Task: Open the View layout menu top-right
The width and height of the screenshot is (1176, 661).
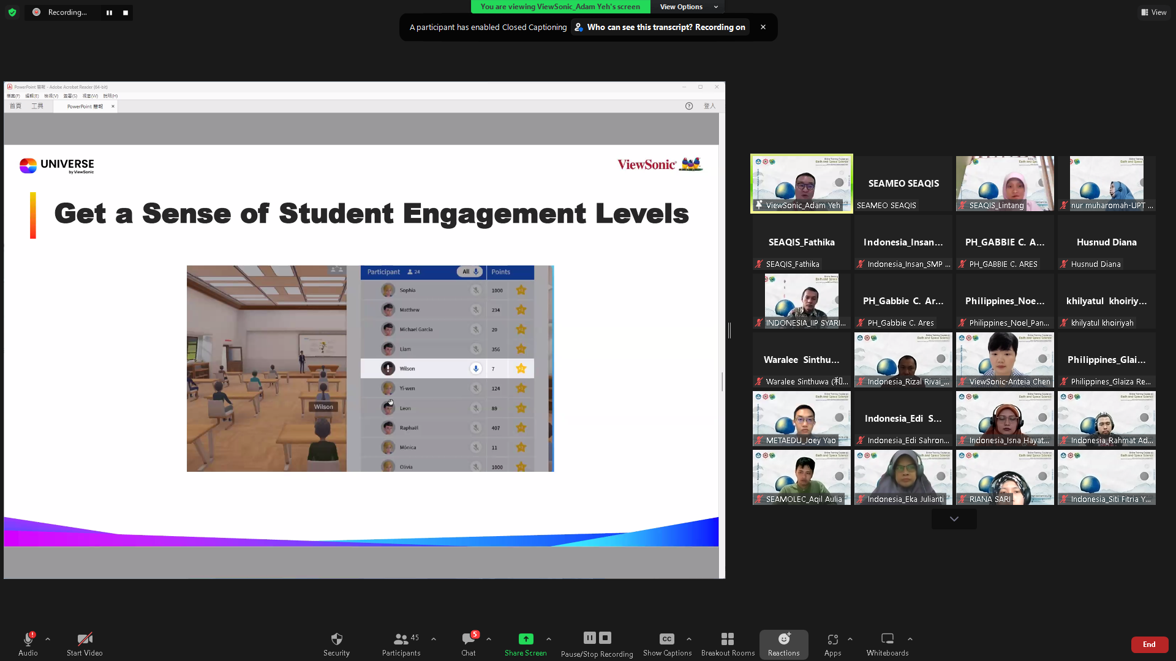Action: click(1153, 12)
